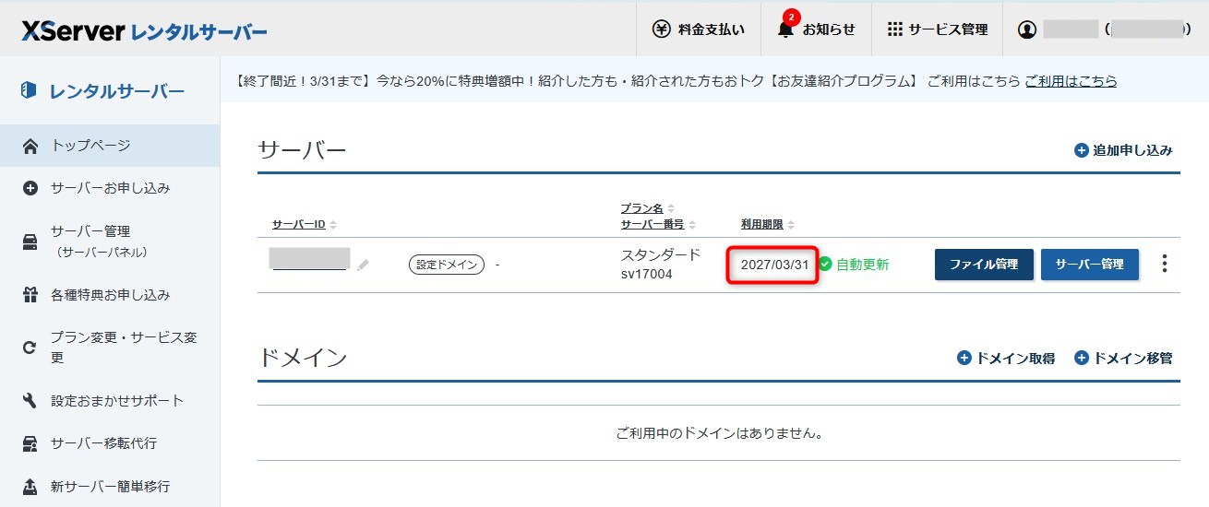Click the XServer レンタルサーバー logo
The image size is (1209, 507).
pyautogui.click(x=144, y=31)
